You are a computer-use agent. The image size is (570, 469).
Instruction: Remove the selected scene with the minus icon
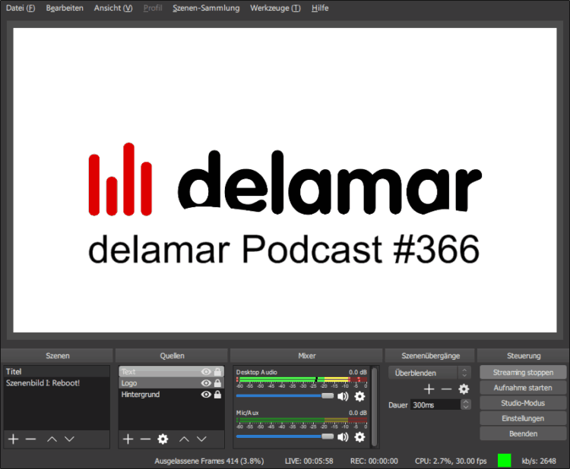pyautogui.click(x=31, y=439)
